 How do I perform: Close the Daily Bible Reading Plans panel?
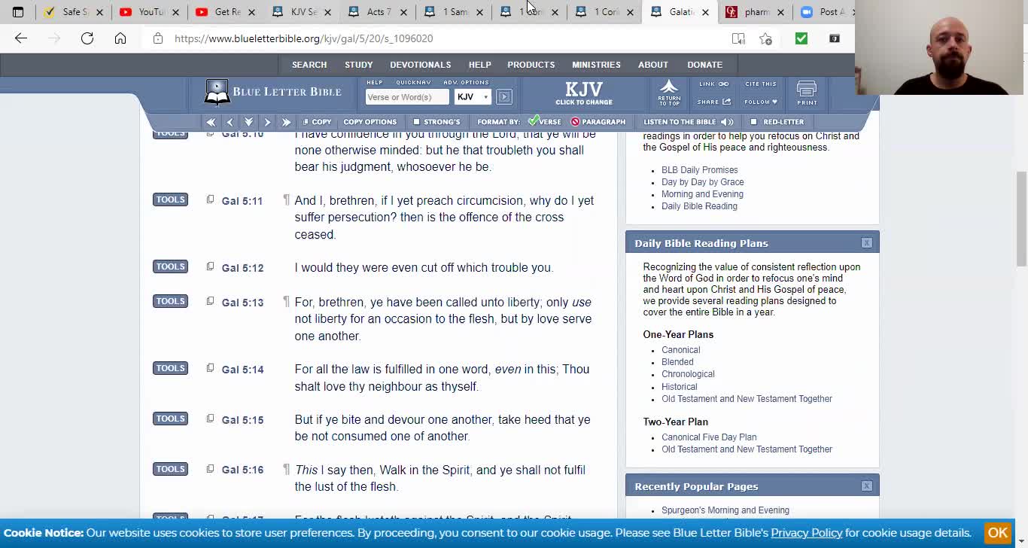[x=867, y=243]
